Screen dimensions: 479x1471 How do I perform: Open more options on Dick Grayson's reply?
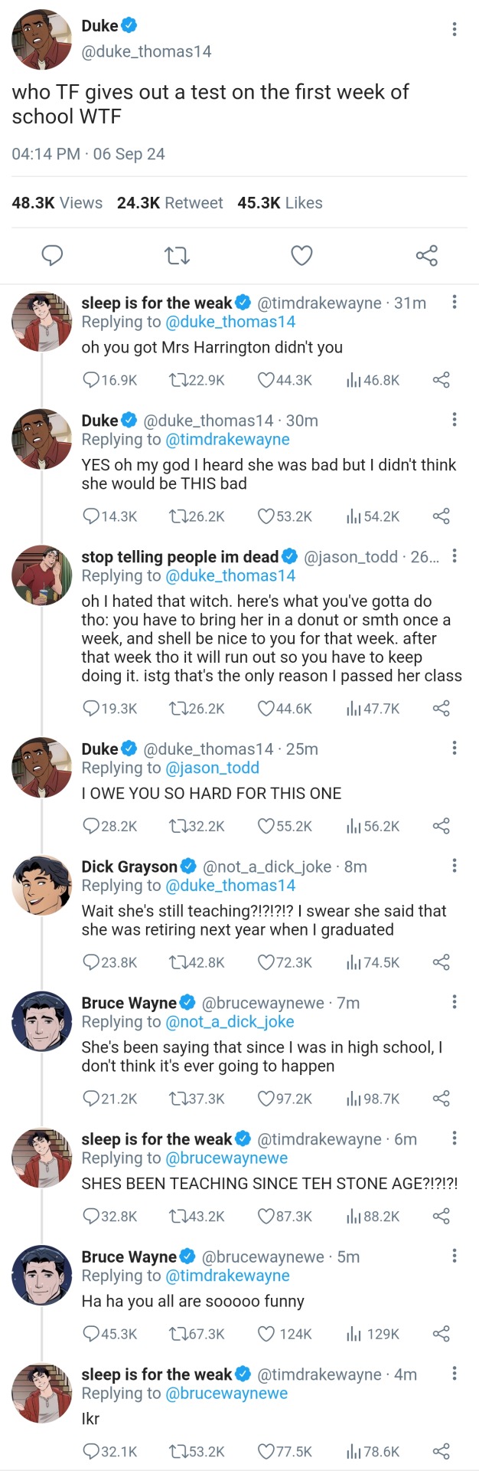point(455,866)
